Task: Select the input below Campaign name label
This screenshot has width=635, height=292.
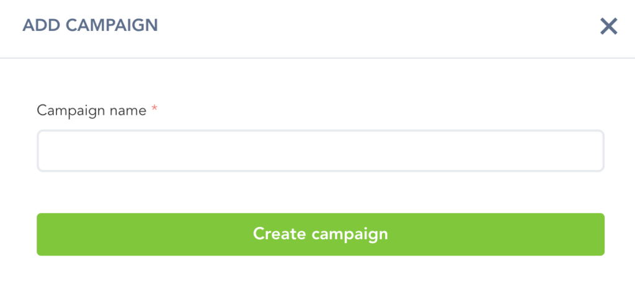Action: 320,151
